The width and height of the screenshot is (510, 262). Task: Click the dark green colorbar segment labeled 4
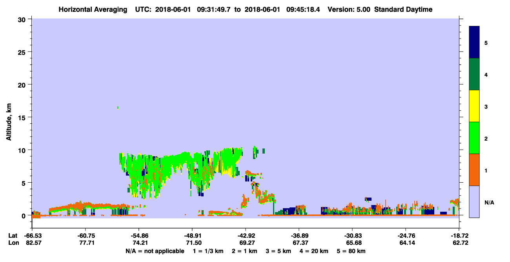(x=474, y=74)
